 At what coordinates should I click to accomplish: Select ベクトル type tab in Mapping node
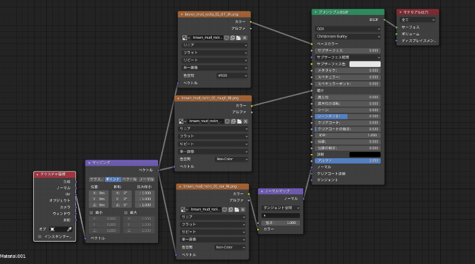pyautogui.click(x=130, y=179)
